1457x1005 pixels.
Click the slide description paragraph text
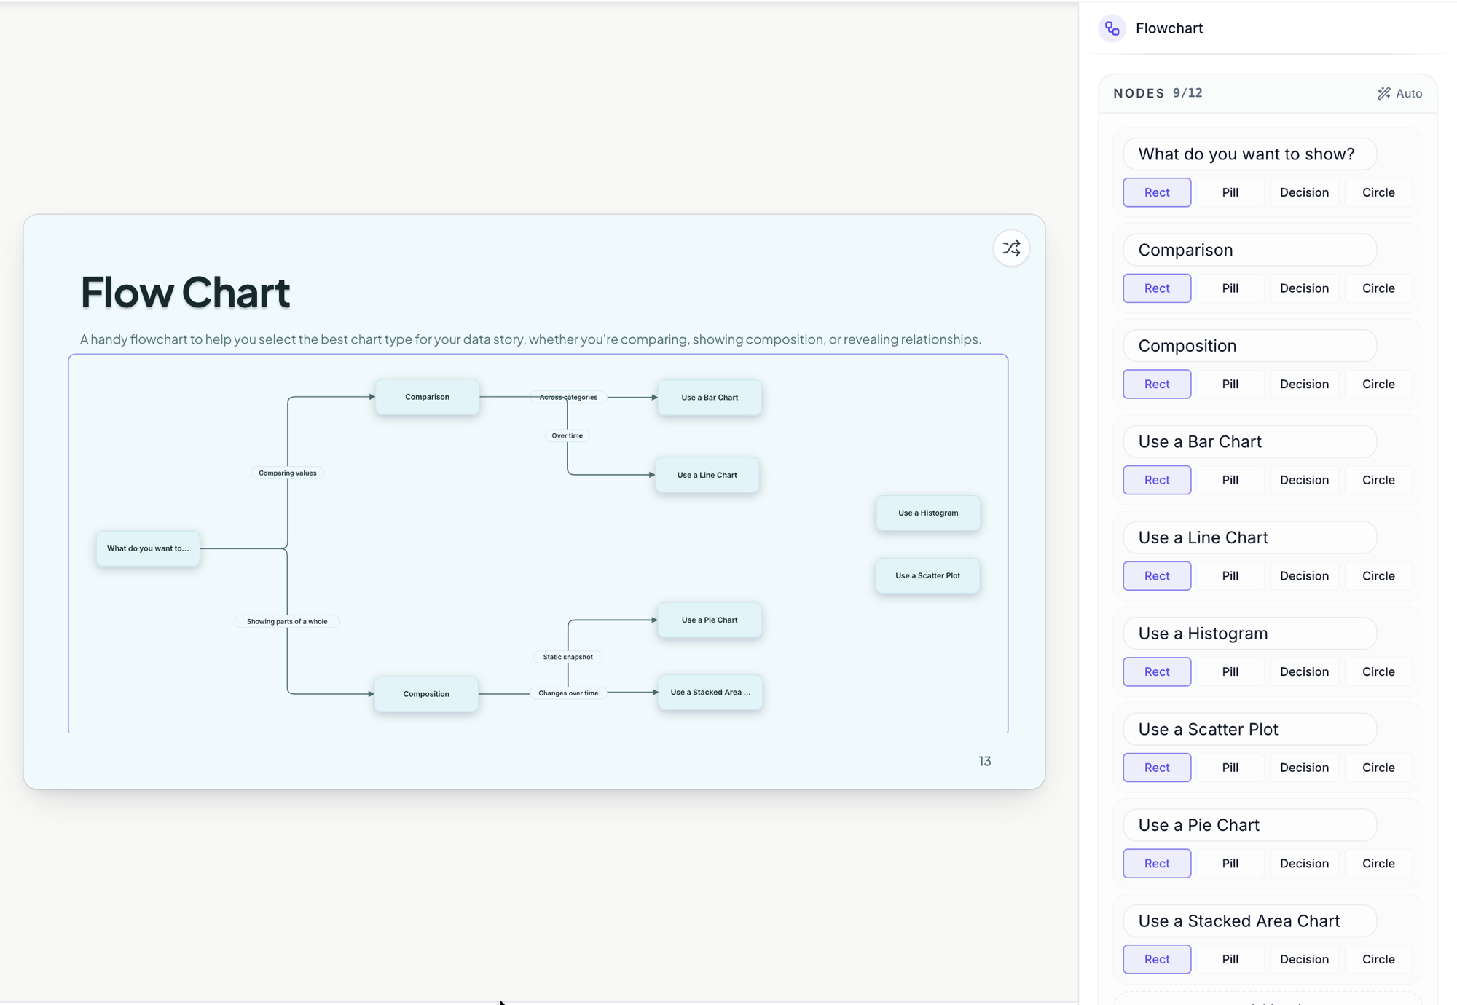click(x=530, y=339)
